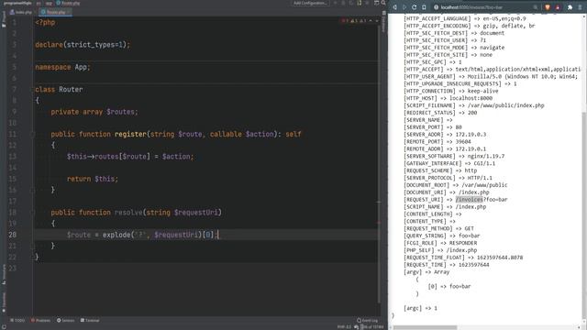Click 'namespace App;' line

click(x=62, y=67)
